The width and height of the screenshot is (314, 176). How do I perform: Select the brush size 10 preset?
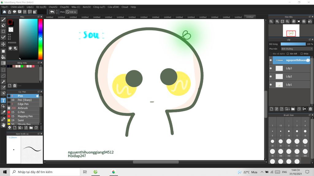click(289, 132)
